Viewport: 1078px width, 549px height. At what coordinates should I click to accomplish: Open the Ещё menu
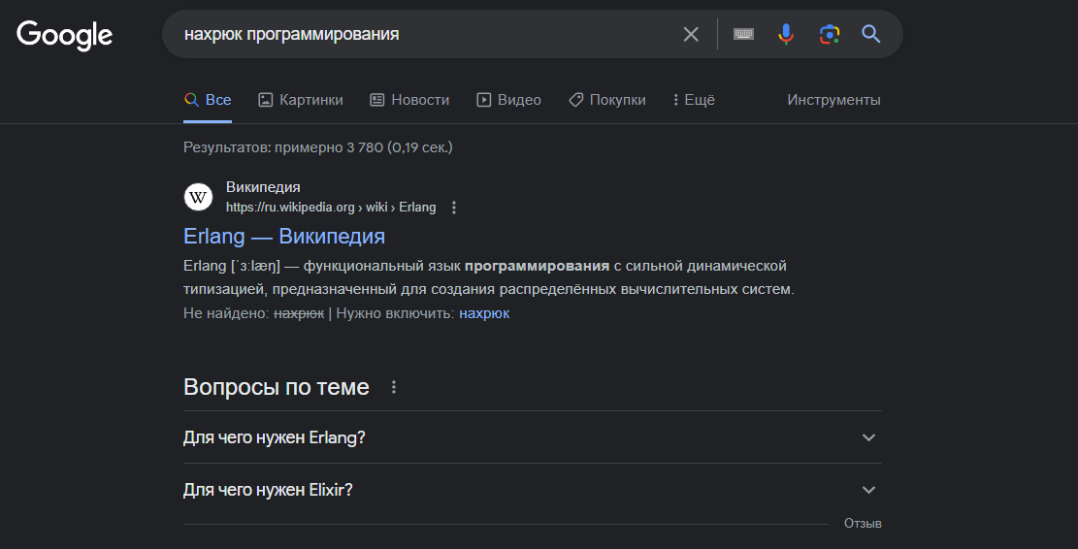[x=695, y=100]
